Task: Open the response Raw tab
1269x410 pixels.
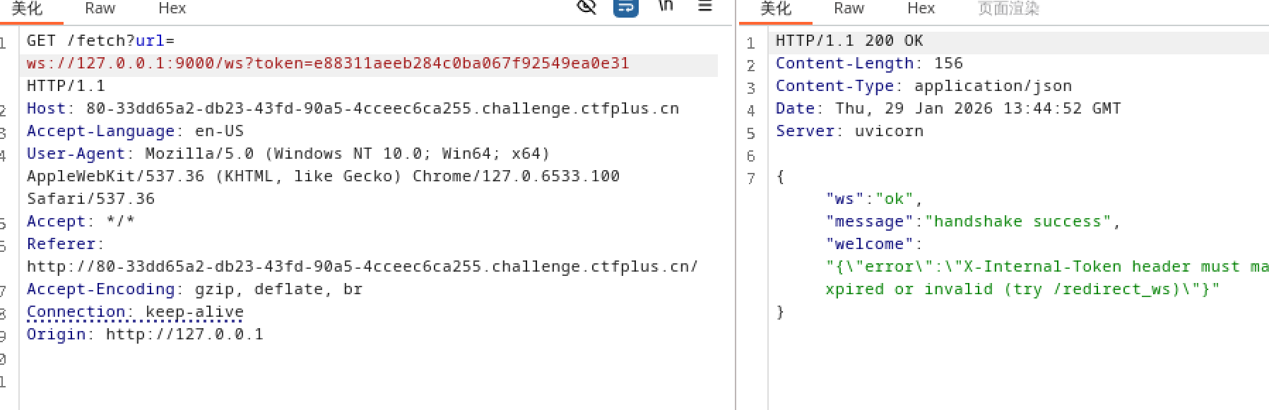Action: (x=849, y=8)
